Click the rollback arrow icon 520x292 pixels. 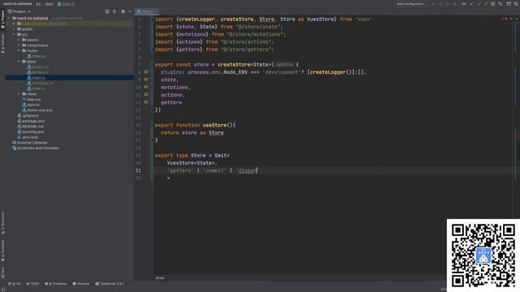(x=500, y=3)
